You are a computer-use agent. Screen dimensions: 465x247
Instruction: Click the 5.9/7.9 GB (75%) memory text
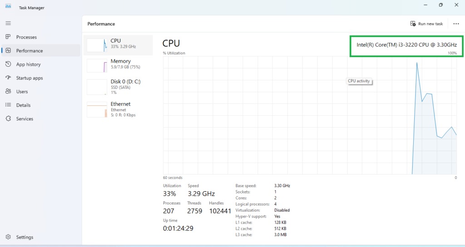125,67
